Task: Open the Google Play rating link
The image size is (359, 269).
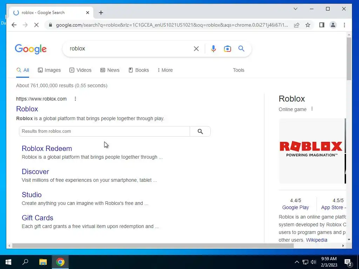Action: [x=296, y=207]
